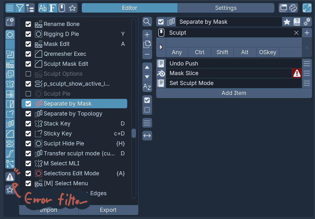Toggle the Ctrl modifier
Viewport: 315px width, 219px height.
pyautogui.click(x=200, y=52)
